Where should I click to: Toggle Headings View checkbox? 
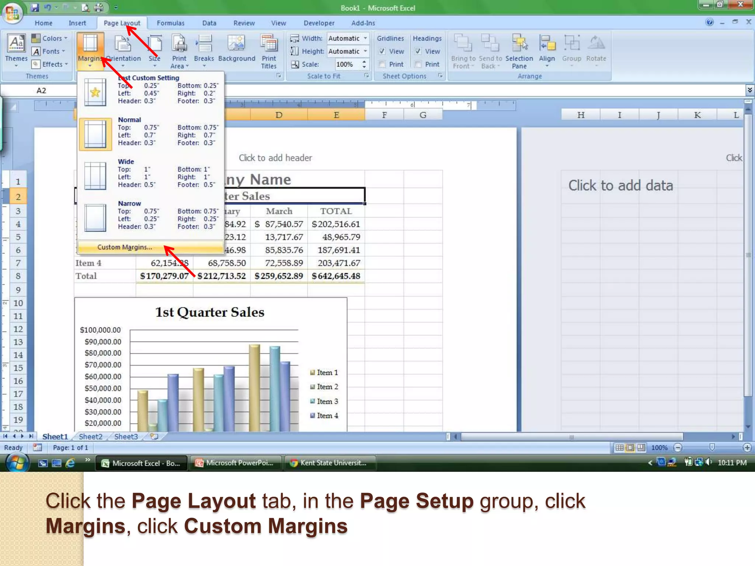pyautogui.click(x=418, y=51)
